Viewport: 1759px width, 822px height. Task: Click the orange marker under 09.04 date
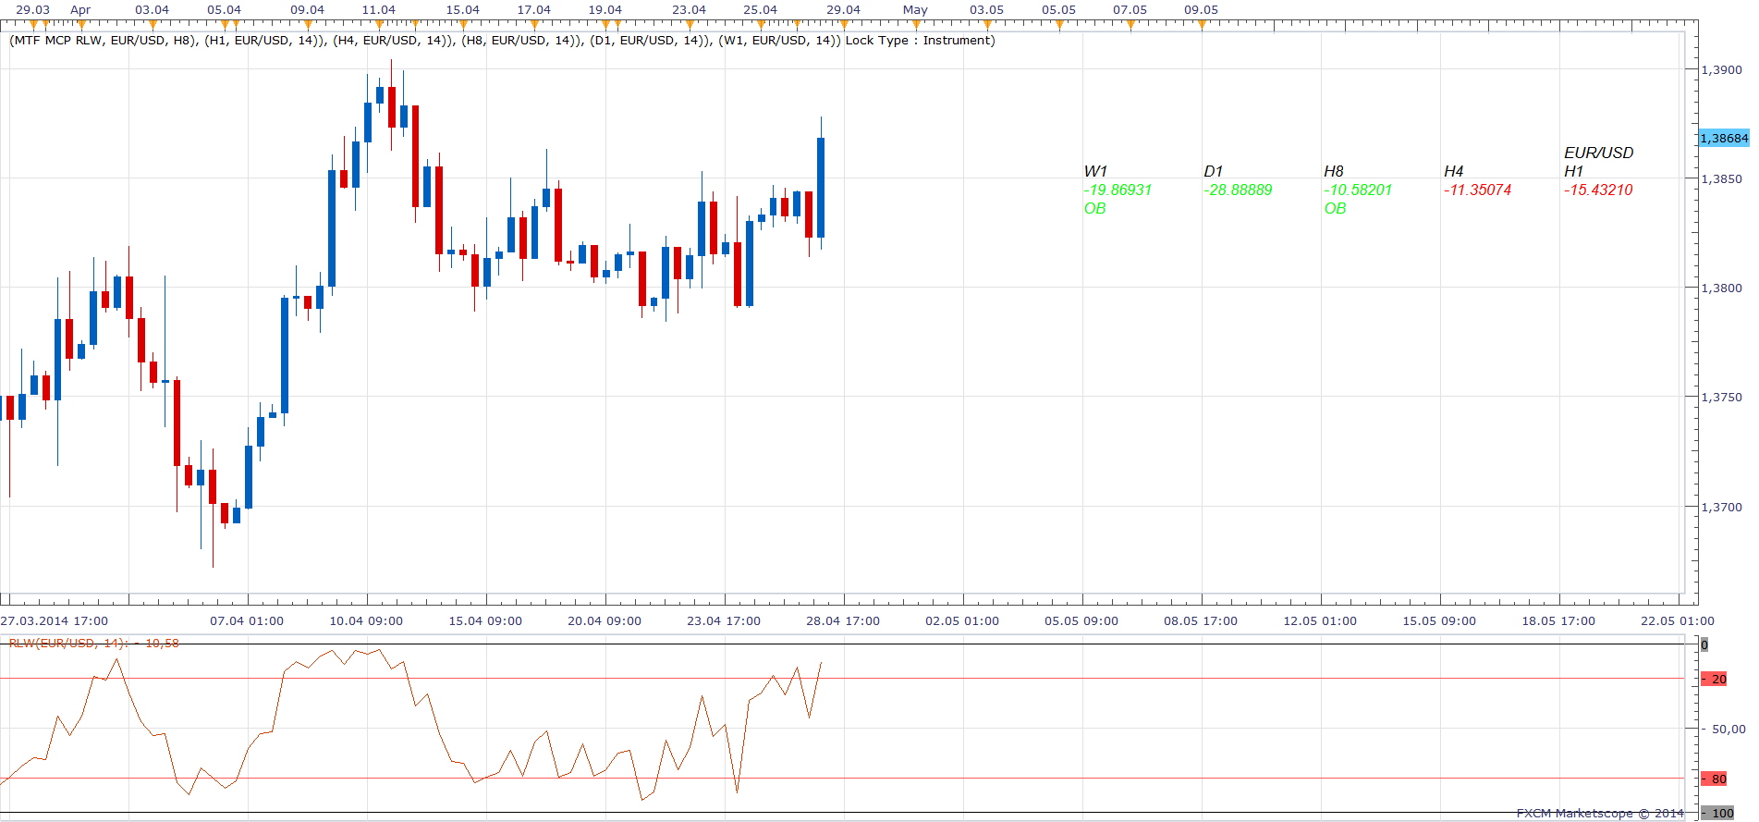(307, 25)
